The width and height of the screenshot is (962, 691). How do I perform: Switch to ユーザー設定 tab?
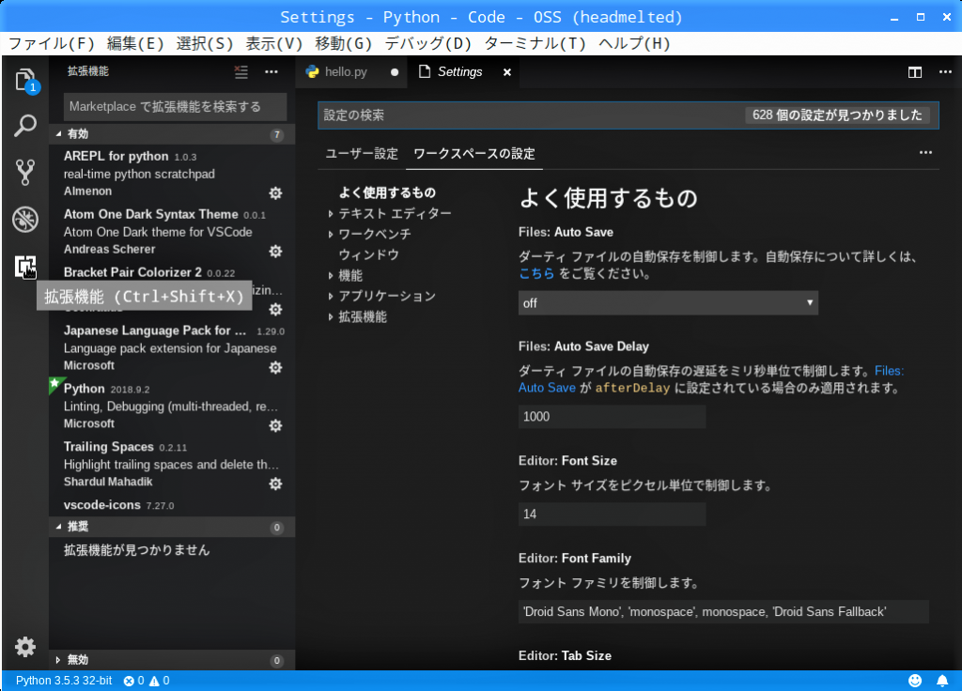[362, 154]
